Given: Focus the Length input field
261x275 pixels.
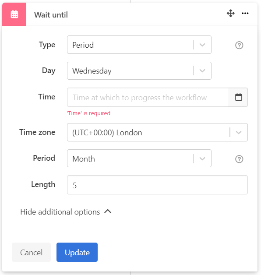Looking at the screenshot, I should pos(157,185).
